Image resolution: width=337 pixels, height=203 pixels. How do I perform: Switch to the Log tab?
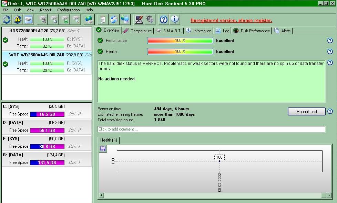(223, 31)
